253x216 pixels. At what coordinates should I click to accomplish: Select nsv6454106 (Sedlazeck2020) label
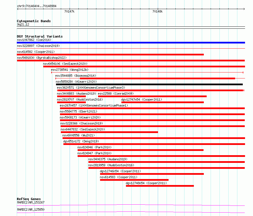coord(65,64)
